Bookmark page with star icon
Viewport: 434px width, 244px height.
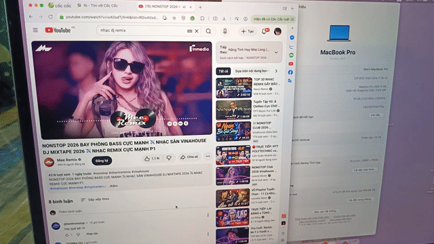click(174, 18)
